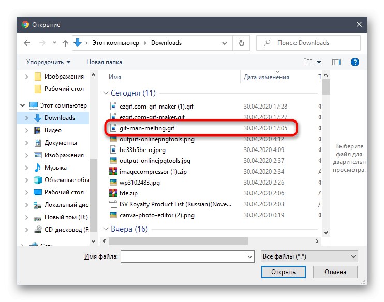Expand the Документы tree node
The image size is (384, 302).
pyautogui.click(x=27, y=143)
